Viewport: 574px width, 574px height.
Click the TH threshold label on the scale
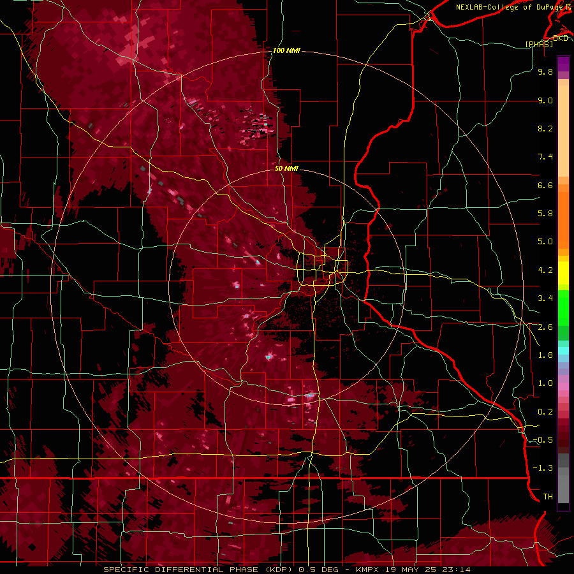(548, 497)
